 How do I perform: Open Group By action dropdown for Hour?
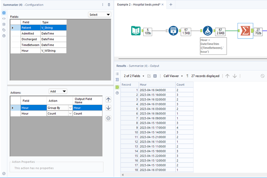70,108
